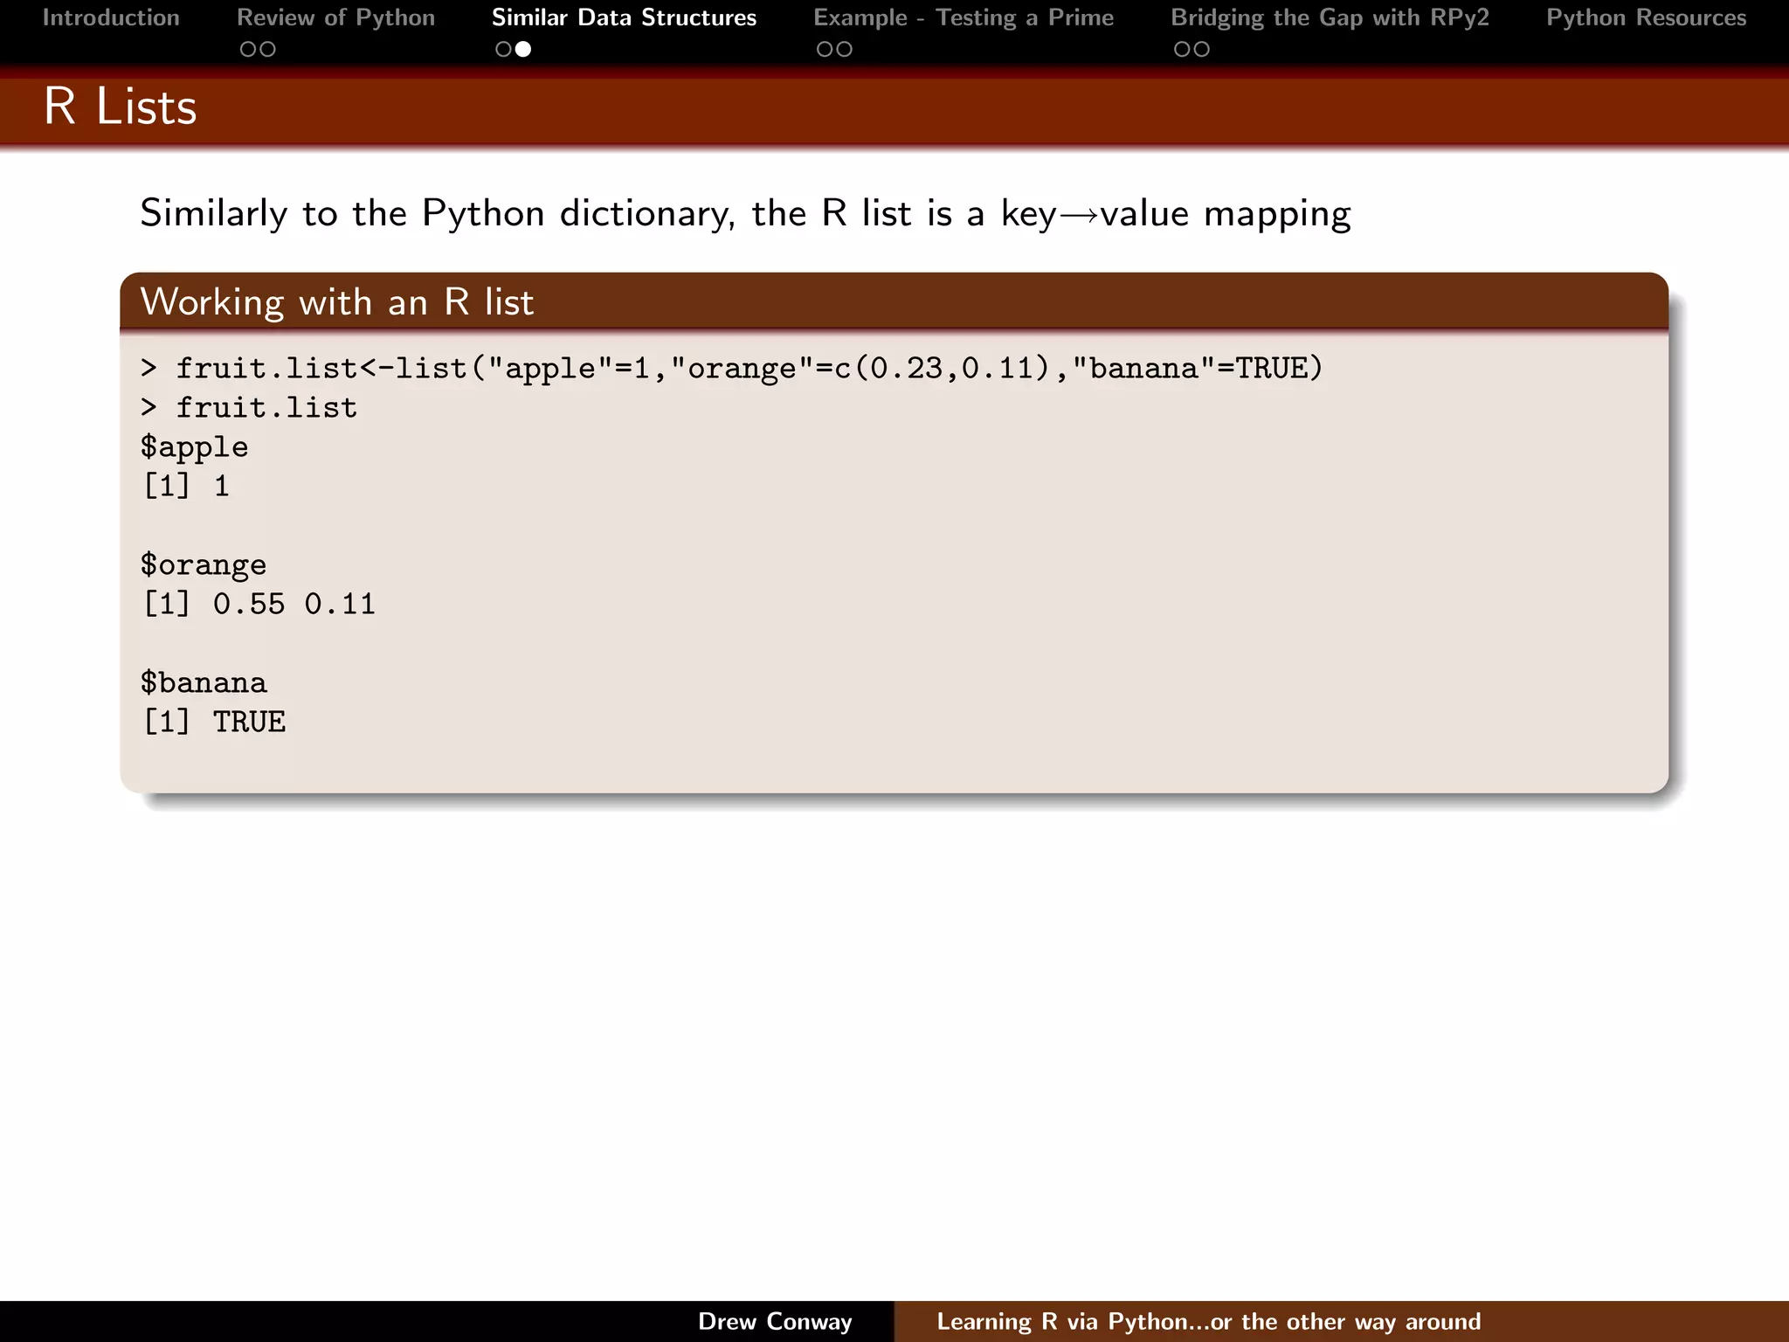Go to the Introduction section
Image resolution: width=1789 pixels, height=1342 pixels.
coord(111,17)
